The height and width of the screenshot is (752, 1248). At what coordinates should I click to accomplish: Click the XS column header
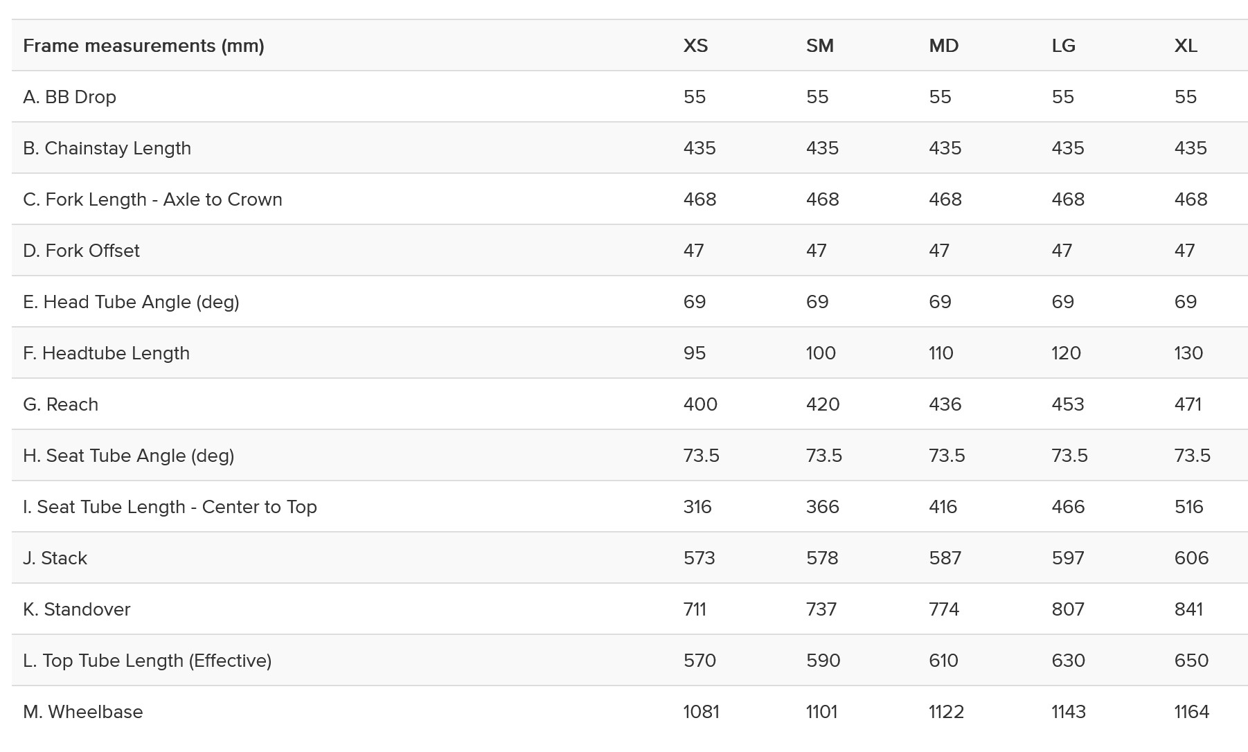pyautogui.click(x=695, y=46)
